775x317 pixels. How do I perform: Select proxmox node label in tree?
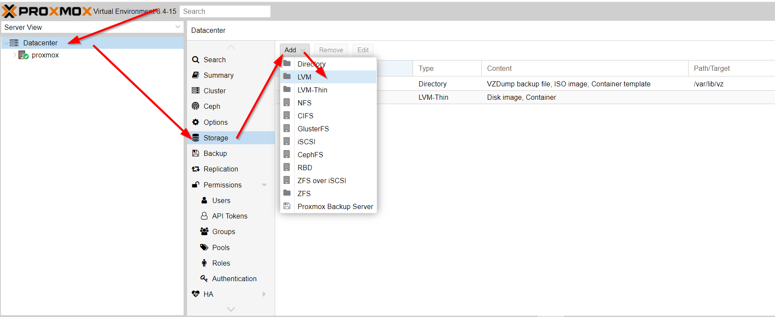[x=45, y=55]
